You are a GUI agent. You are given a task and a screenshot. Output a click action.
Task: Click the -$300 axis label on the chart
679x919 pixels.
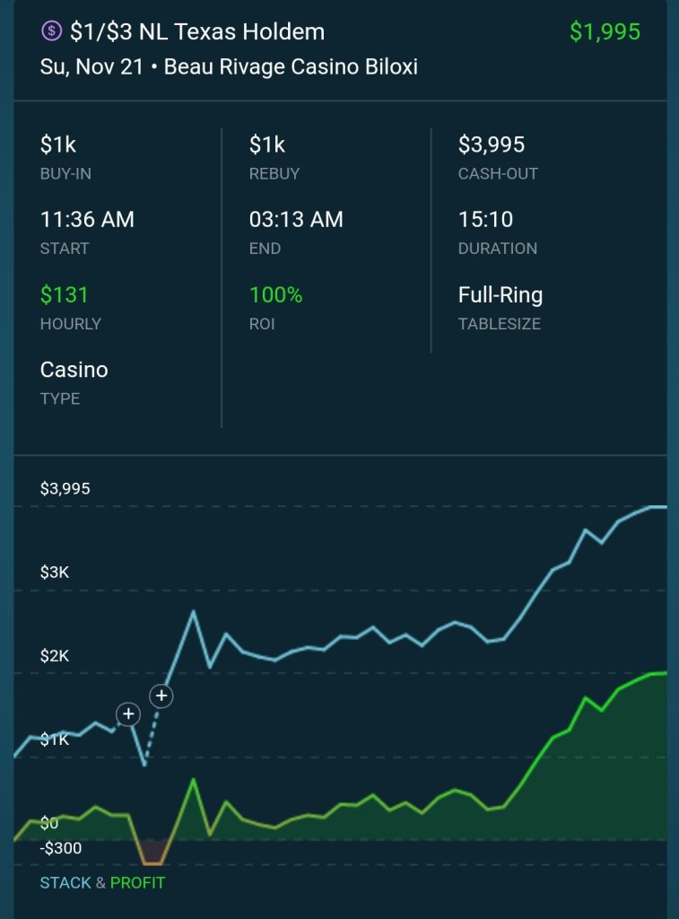pos(61,848)
